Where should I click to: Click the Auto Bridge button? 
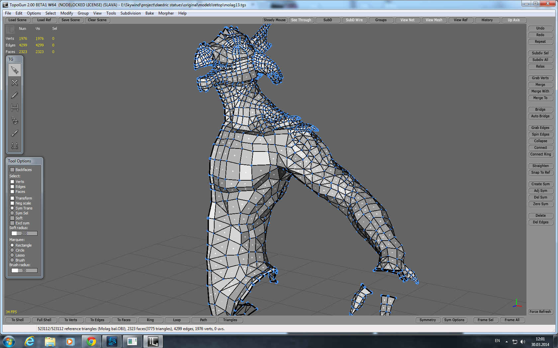(x=540, y=116)
